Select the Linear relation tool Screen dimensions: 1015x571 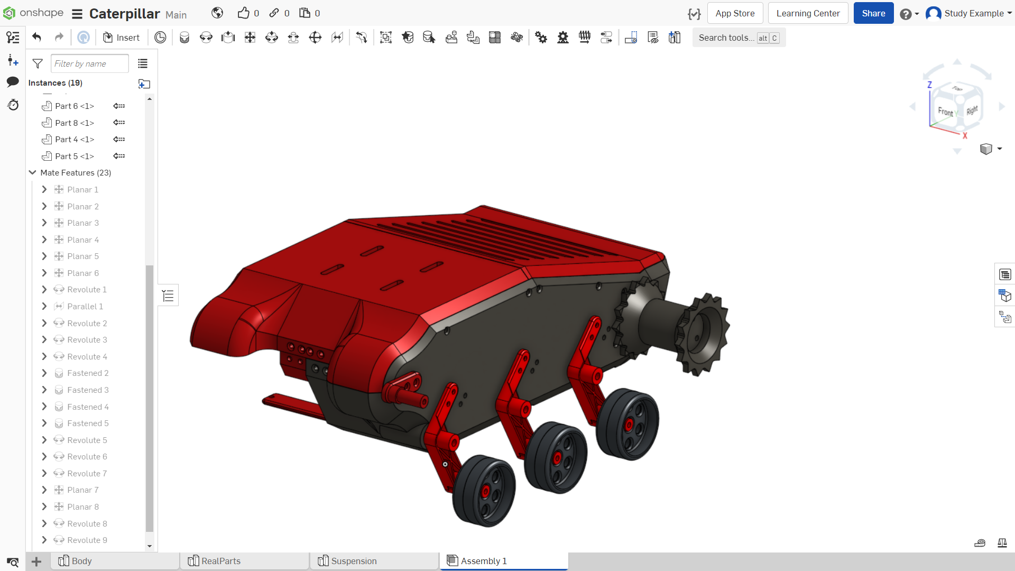[606, 37]
